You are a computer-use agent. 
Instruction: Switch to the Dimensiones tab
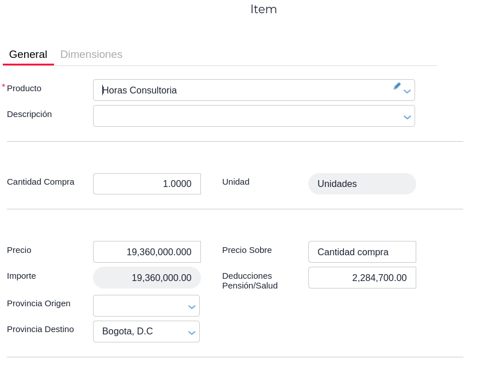pos(91,54)
